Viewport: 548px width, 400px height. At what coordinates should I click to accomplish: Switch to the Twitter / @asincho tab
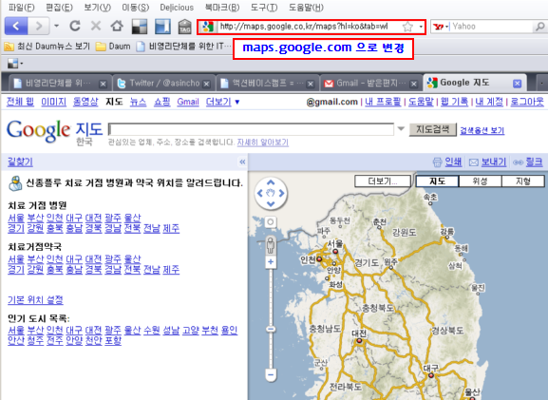point(164,84)
